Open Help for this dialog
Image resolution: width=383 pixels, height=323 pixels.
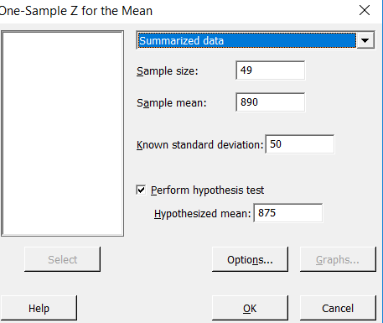click(x=39, y=308)
